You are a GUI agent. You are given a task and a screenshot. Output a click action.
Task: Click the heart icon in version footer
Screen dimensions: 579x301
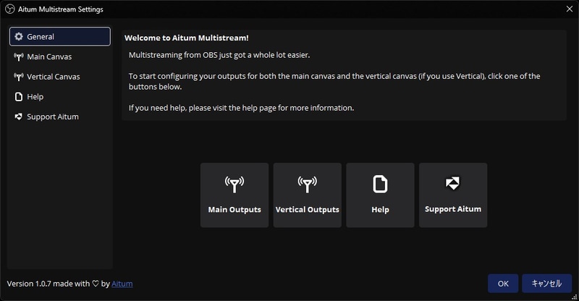coord(96,284)
